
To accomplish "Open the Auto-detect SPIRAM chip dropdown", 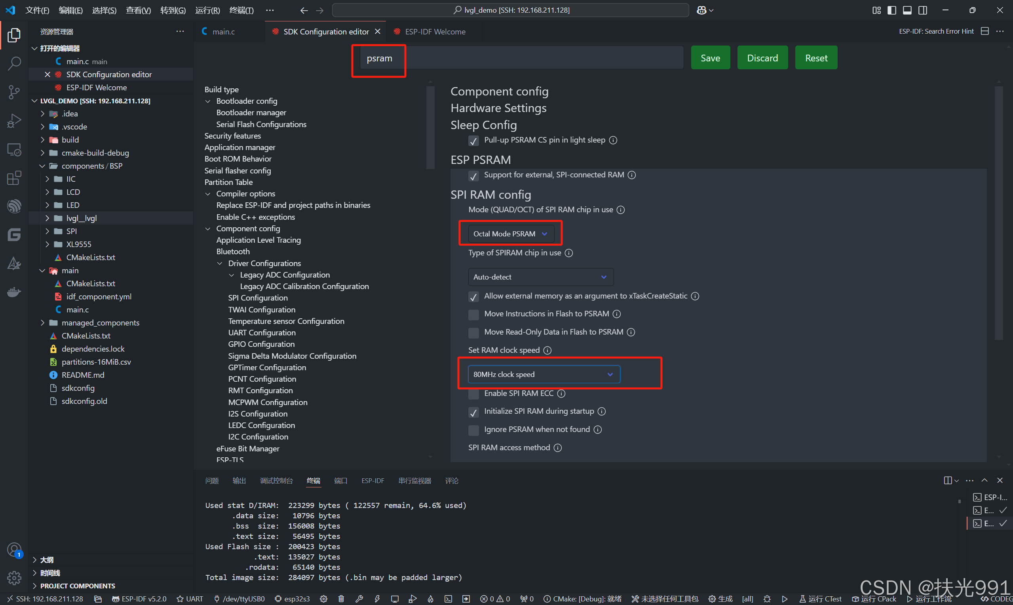I will pyautogui.click(x=540, y=277).
